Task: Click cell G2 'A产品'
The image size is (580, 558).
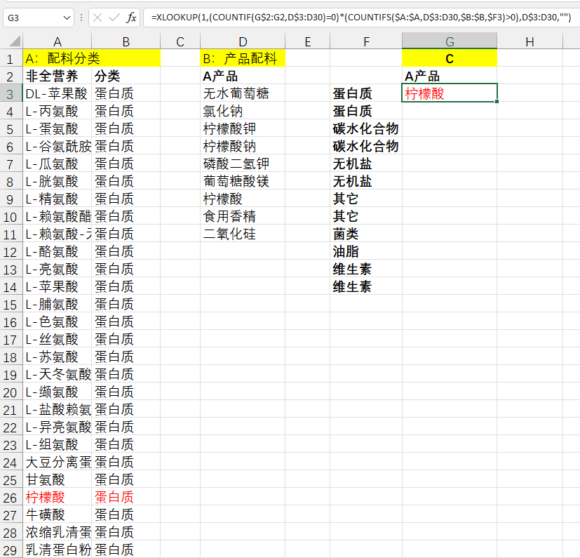Action: point(450,76)
